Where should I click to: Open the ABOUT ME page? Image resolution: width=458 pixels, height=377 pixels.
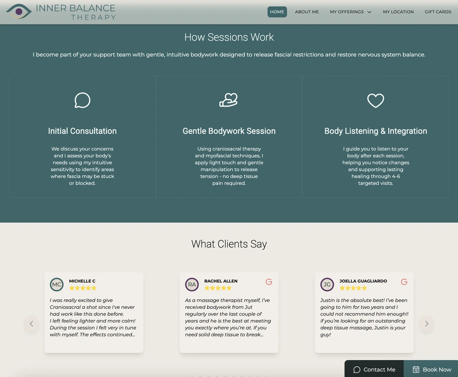point(306,12)
